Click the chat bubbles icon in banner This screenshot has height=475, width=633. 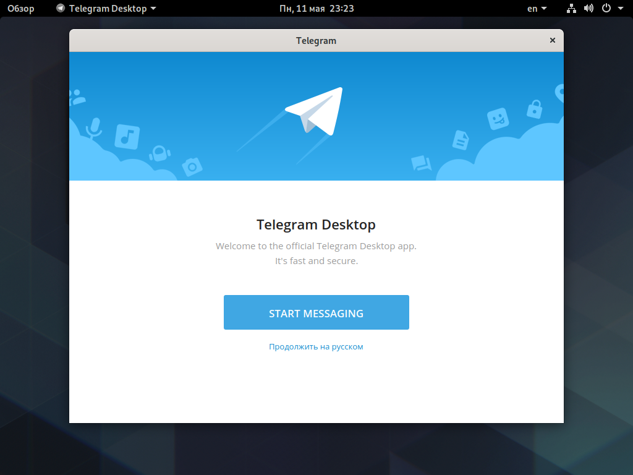421,163
